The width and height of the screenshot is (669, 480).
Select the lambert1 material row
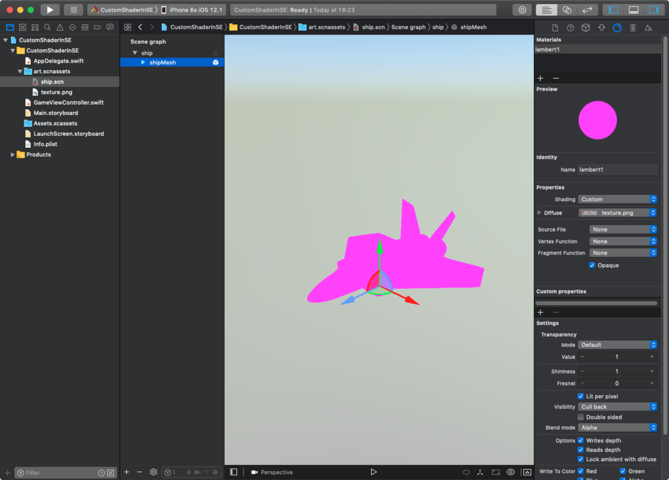point(598,50)
